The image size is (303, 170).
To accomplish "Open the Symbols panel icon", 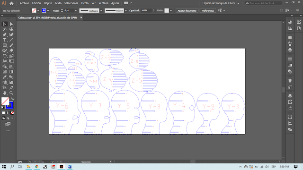I will [x=290, y=50].
